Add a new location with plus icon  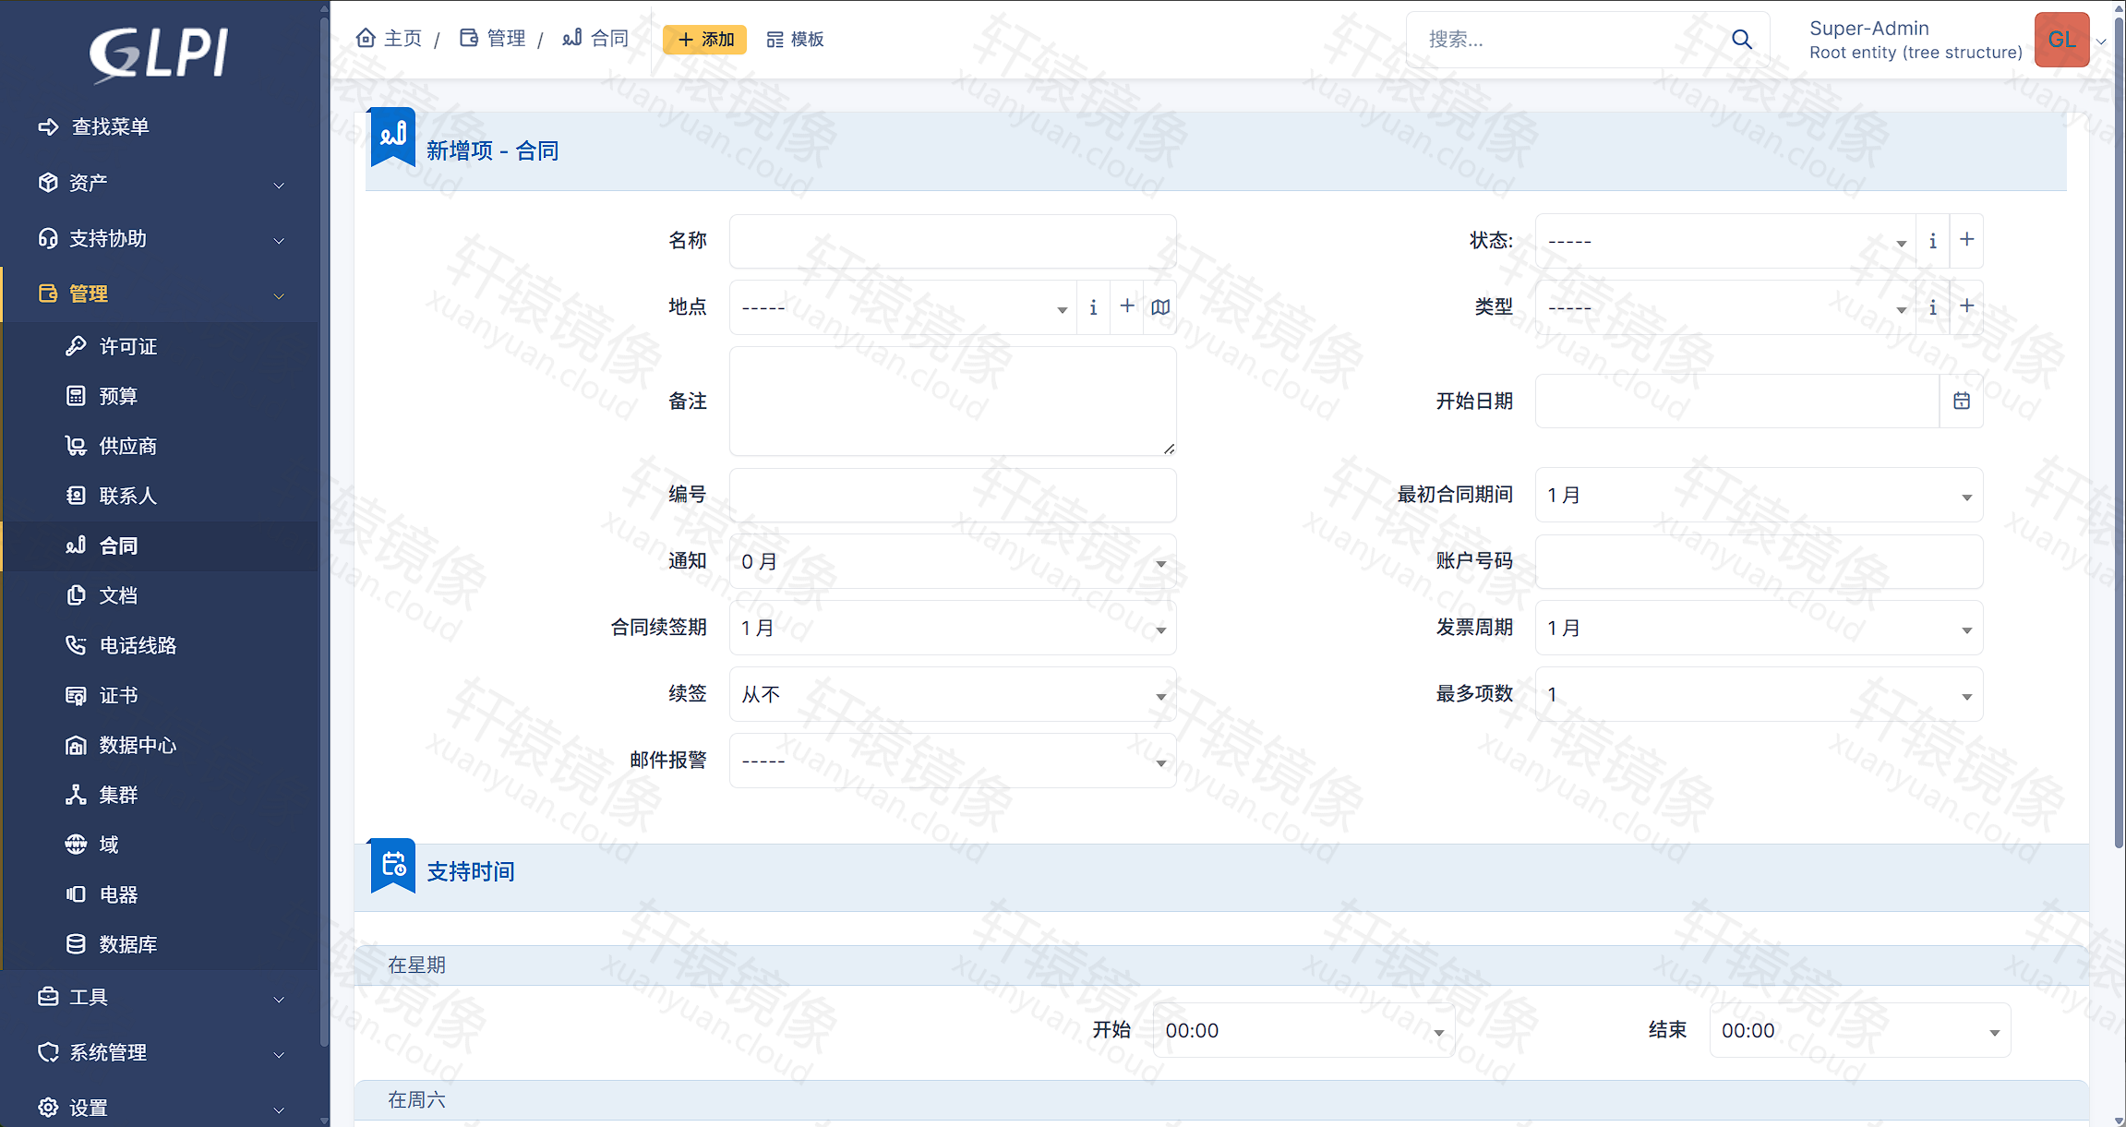click(1126, 306)
